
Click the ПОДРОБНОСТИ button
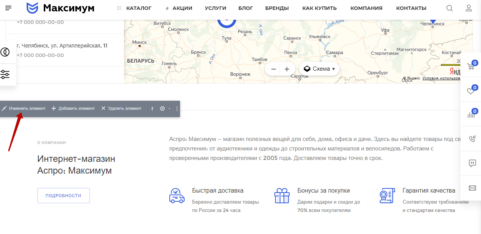[64, 196]
